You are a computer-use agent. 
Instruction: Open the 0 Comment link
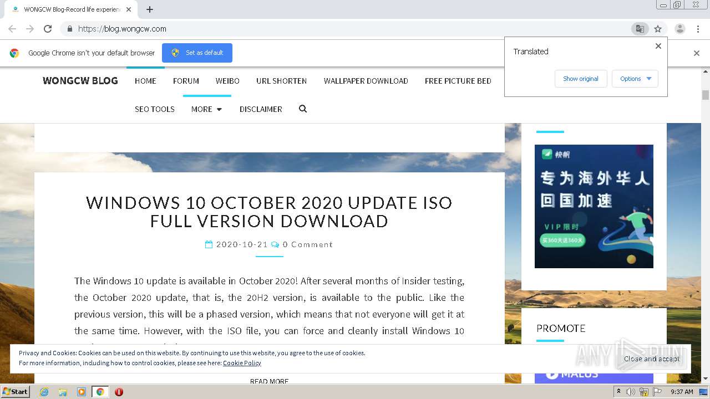308,244
